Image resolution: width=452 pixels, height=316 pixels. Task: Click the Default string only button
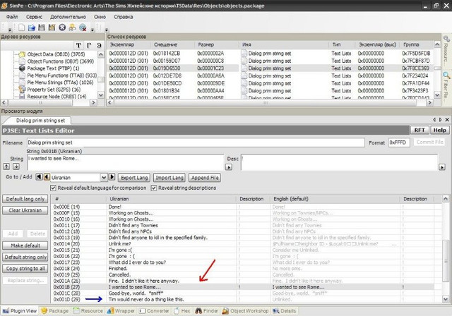tap(25, 257)
